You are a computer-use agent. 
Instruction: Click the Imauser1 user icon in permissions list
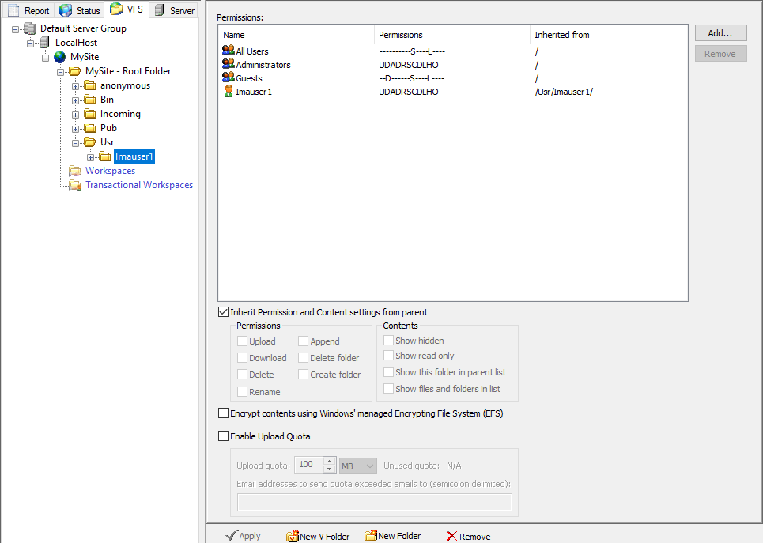click(229, 92)
